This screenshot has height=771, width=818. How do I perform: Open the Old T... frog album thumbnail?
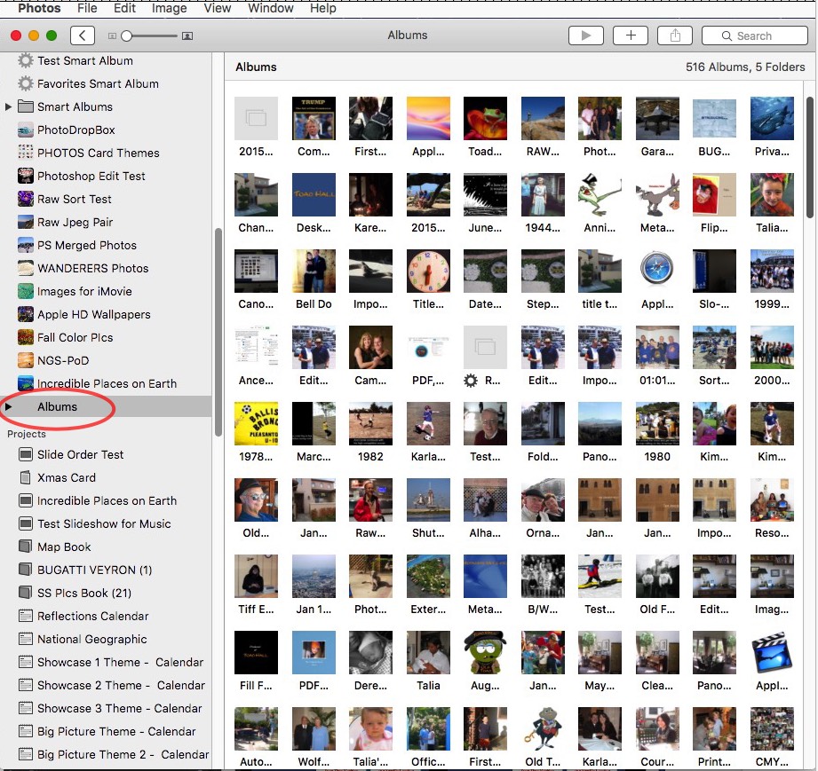(x=543, y=728)
